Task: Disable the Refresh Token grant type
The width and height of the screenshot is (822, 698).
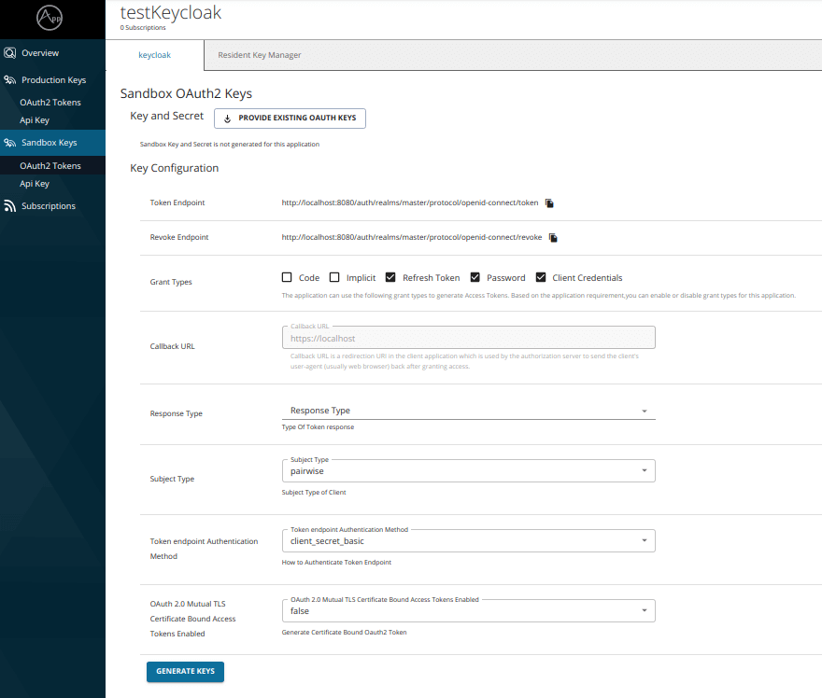Action: [x=390, y=277]
